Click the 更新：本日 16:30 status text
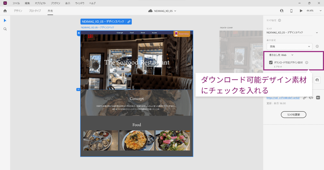 276,103
